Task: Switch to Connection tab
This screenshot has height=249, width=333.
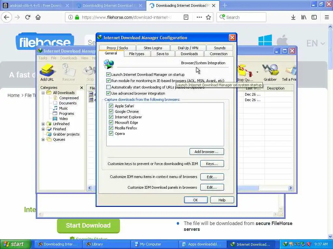Action: click(x=219, y=54)
